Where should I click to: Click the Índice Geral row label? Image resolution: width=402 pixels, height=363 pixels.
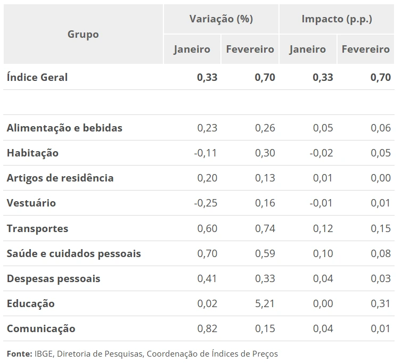[37, 77]
